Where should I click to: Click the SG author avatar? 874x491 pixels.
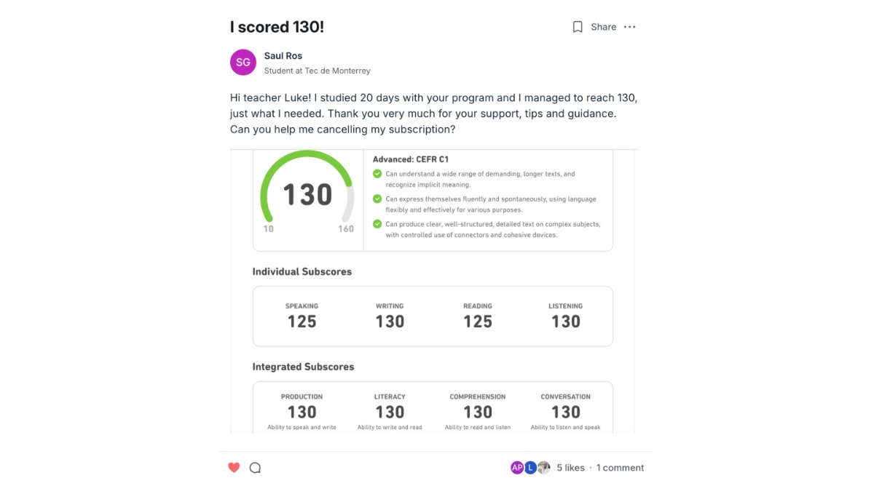click(x=243, y=63)
